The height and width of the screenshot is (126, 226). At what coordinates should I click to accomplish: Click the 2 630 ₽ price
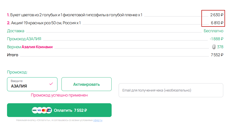click(217, 15)
